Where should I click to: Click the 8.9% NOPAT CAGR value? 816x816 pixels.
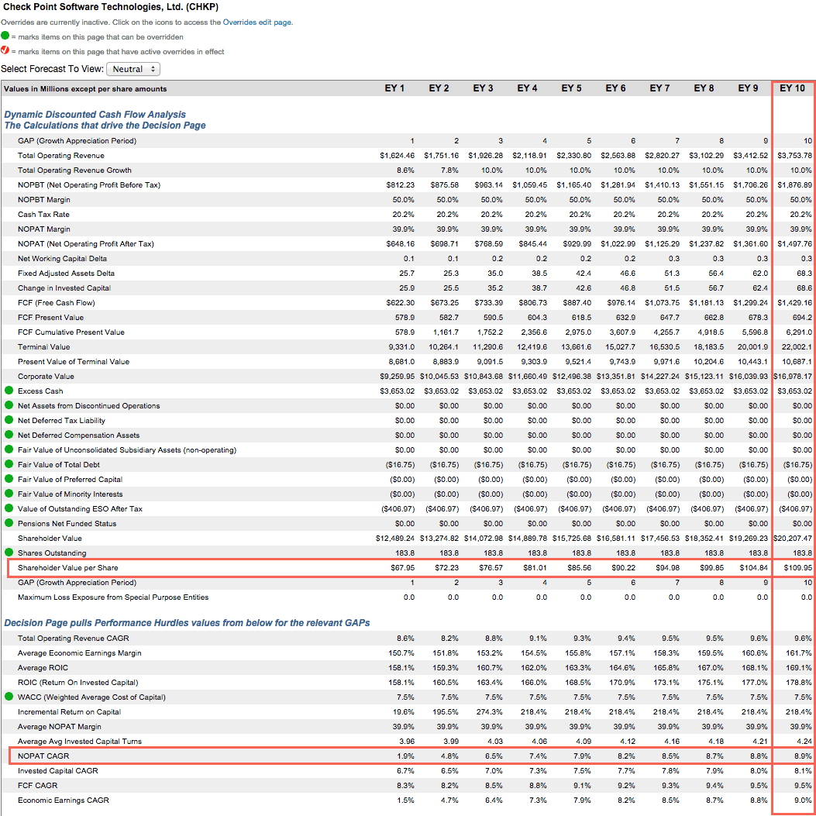click(x=803, y=756)
